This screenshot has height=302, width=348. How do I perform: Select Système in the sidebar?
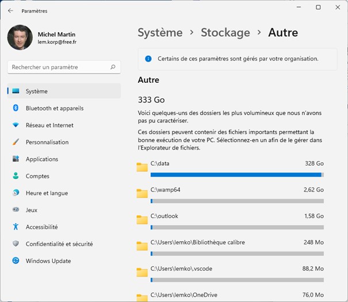37,91
